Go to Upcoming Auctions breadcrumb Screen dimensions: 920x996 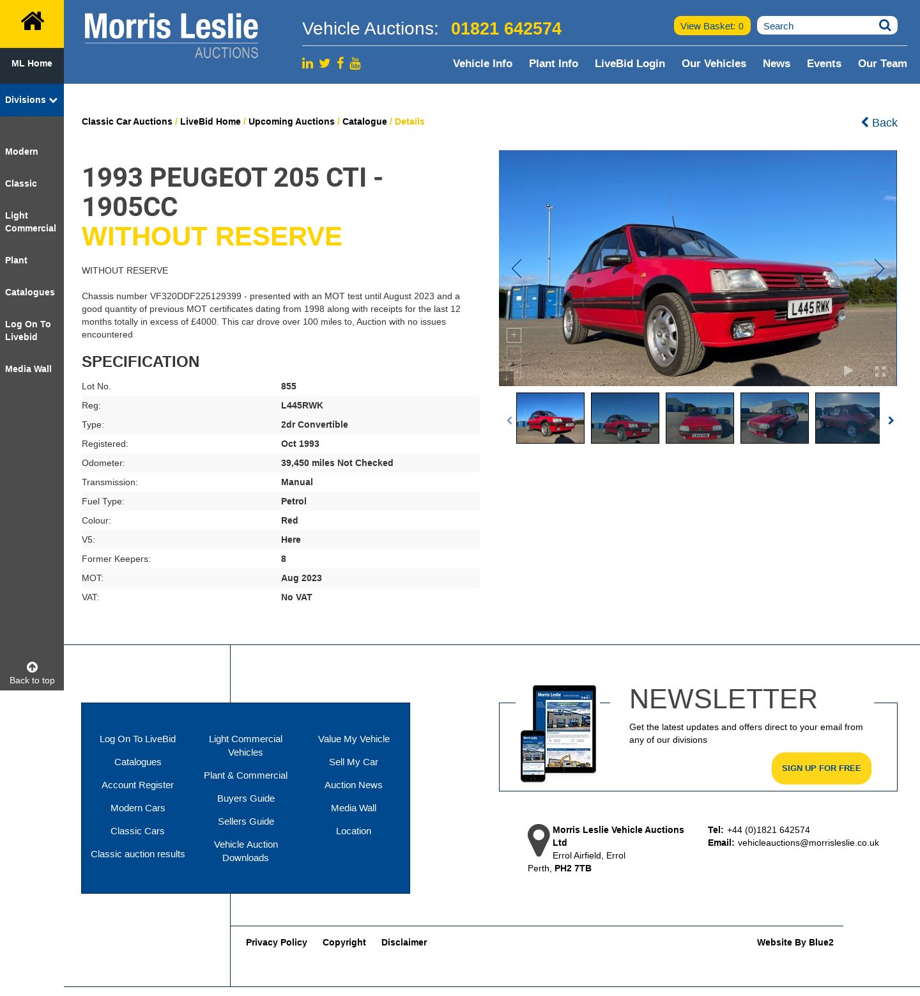[x=291, y=121]
